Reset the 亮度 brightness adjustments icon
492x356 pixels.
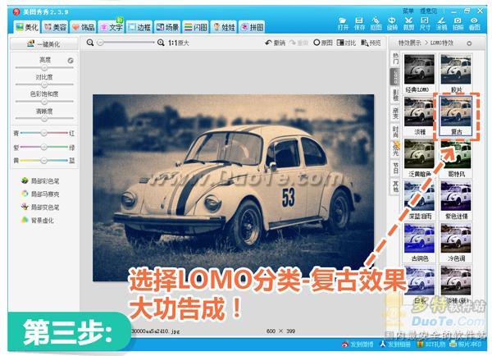pyautogui.click(x=71, y=61)
